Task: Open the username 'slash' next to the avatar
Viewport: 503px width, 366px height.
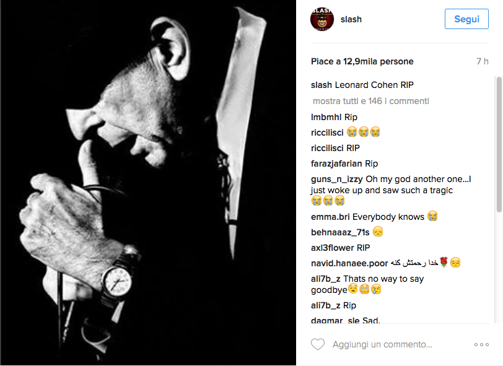Action: (x=351, y=19)
